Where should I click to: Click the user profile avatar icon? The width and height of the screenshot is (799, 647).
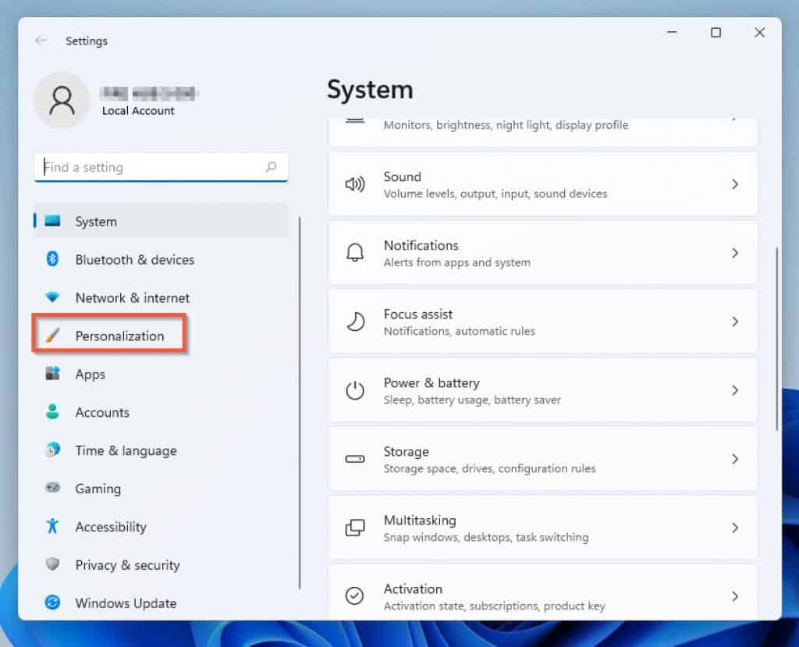[62, 100]
